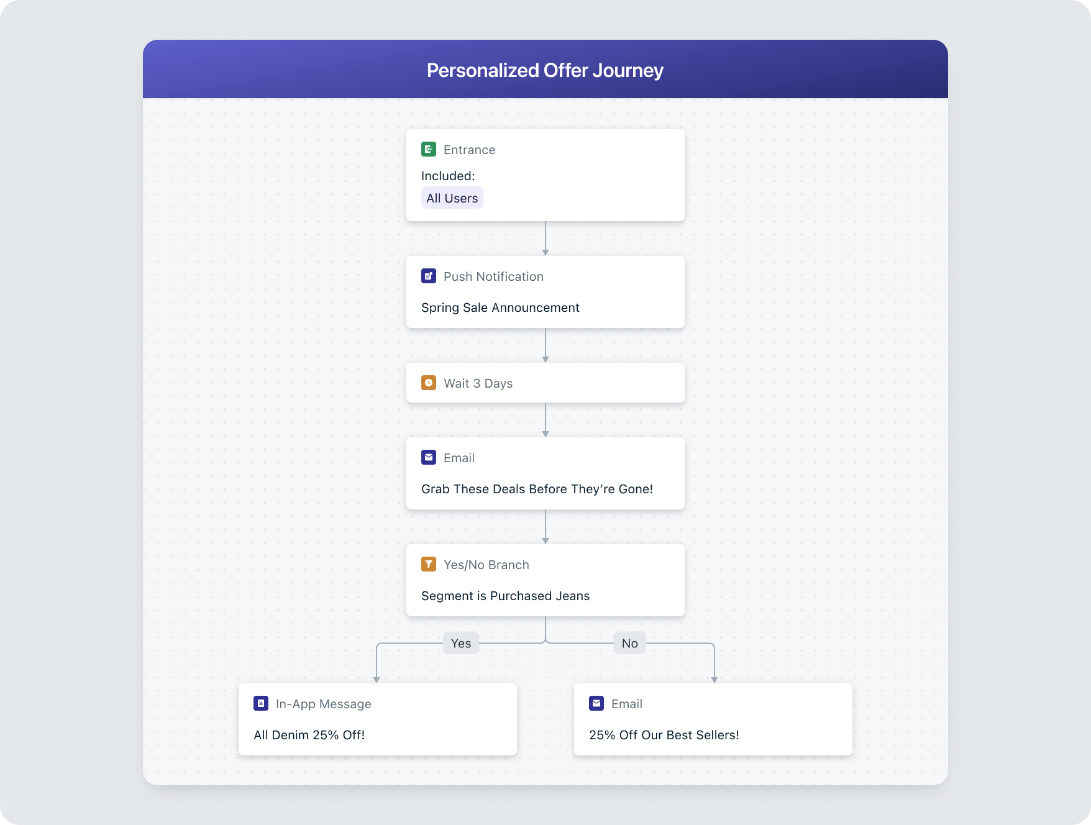Image resolution: width=1091 pixels, height=825 pixels.
Task: Open the All Denim 25% Off message
Action: pyautogui.click(x=309, y=735)
